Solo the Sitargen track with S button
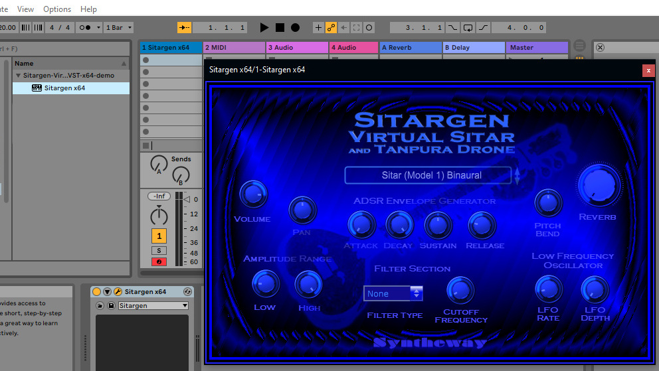Screen dimensions: 659x371 click(159, 251)
